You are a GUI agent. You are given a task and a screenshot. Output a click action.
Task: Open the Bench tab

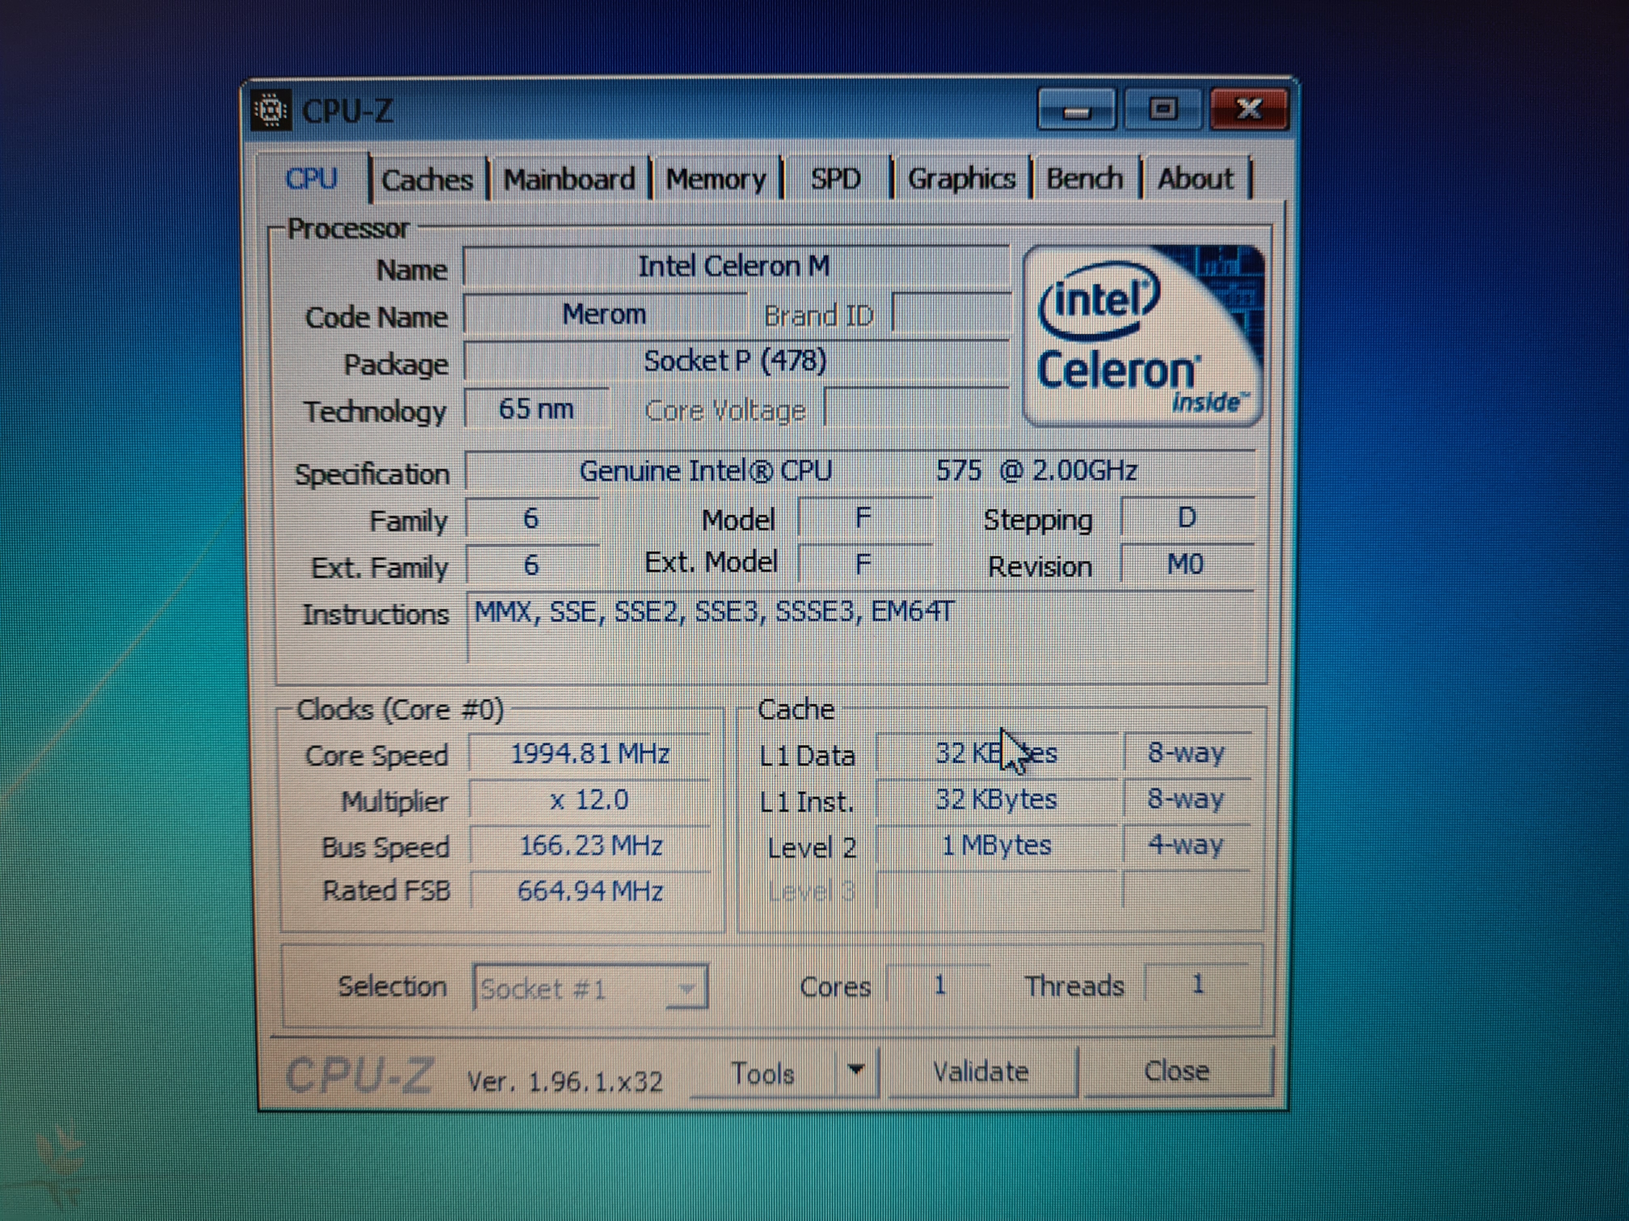point(1085,178)
